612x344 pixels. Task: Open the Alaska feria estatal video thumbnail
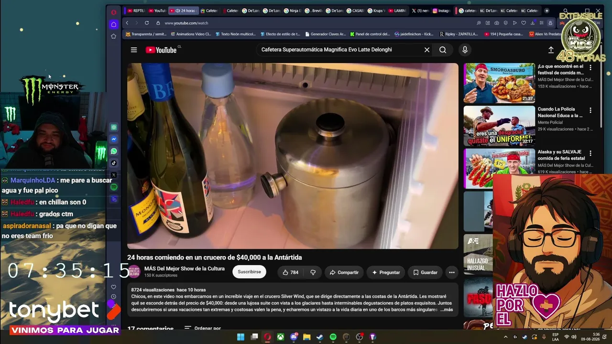pos(499,168)
